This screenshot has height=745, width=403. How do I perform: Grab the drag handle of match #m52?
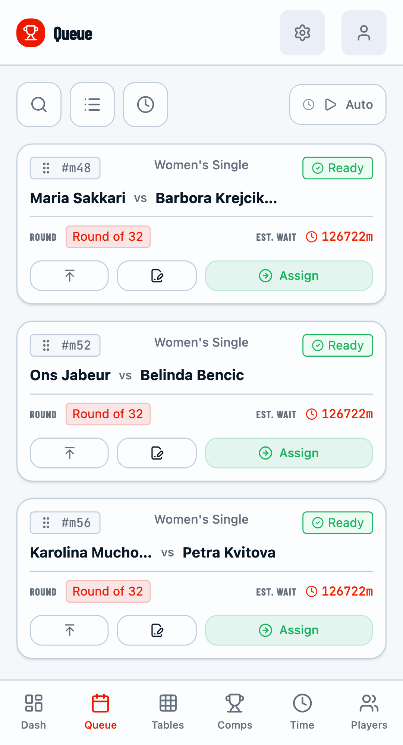(x=46, y=345)
